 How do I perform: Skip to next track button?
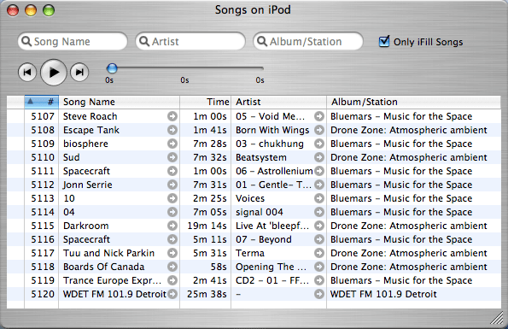pyautogui.click(x=79, y=72)
